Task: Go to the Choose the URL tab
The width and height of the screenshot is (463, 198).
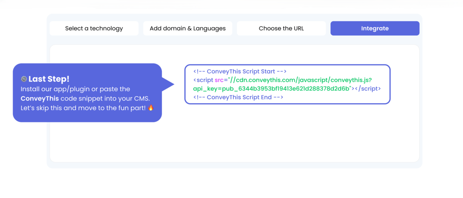Action: point(281,28)
